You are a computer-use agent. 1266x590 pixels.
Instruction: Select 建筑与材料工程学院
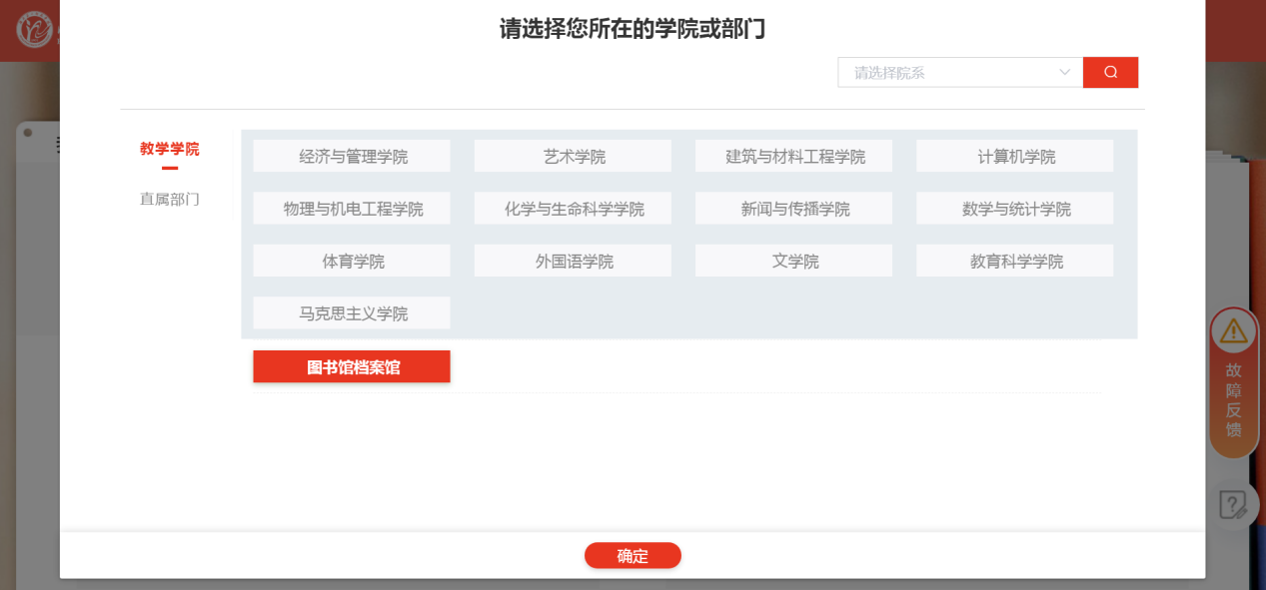(793, 155)
